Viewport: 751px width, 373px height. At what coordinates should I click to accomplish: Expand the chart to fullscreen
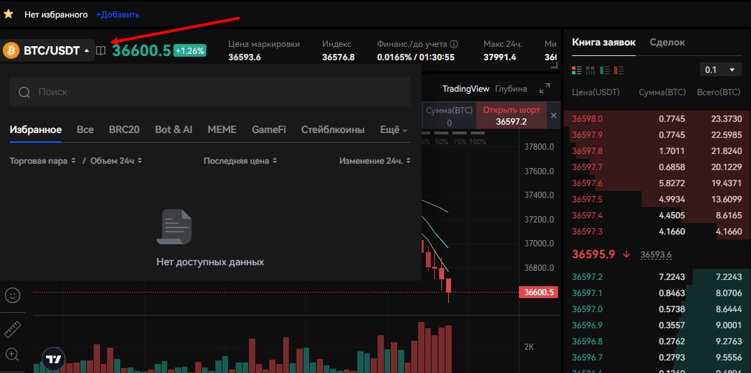pos(545,89)
